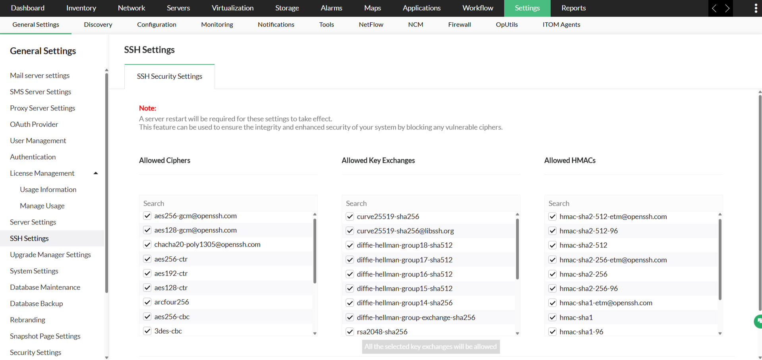Click the Allowed Ciphers list scrollbar
Viewport: 762px width, 360px height.
tap(315, 251)
